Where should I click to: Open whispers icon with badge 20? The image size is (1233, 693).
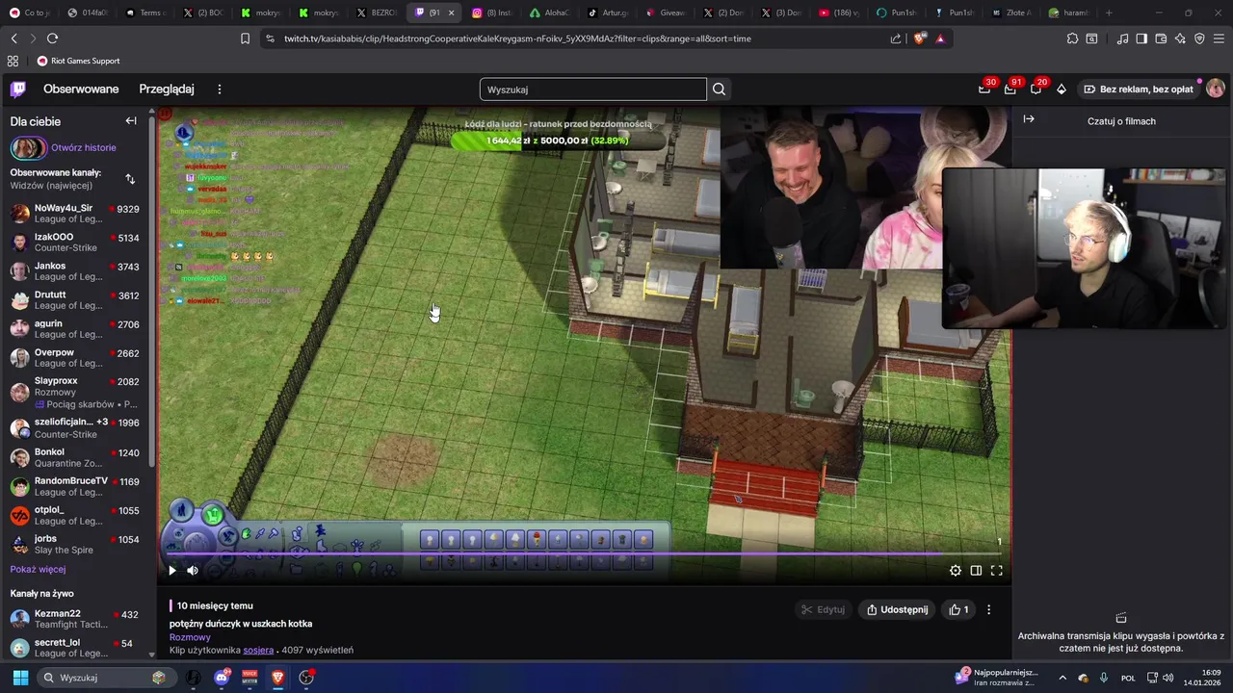(1036, 90)
